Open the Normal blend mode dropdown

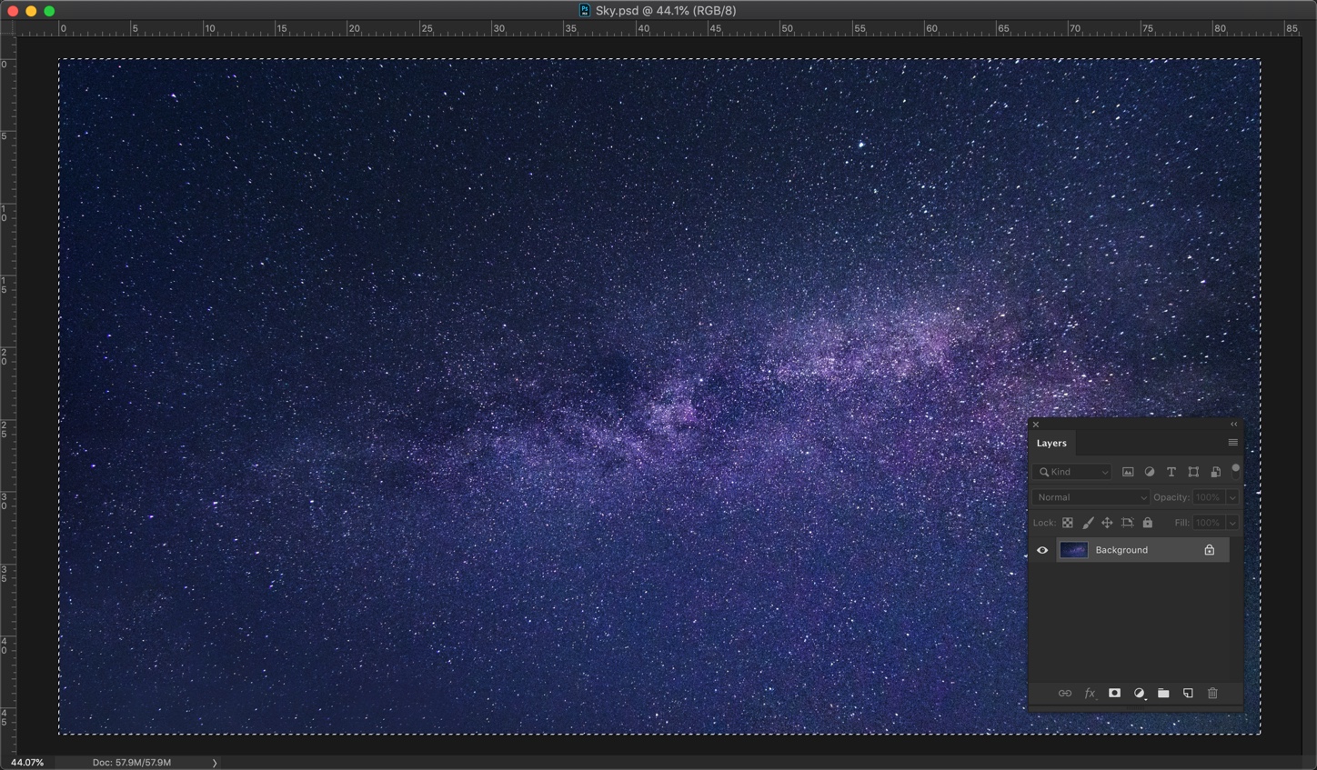1091,497
